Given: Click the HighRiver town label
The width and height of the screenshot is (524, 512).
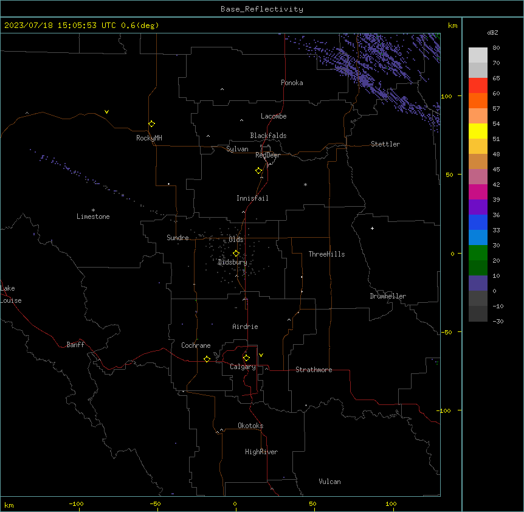Looking at the screenshot, I should pos(261,452).
